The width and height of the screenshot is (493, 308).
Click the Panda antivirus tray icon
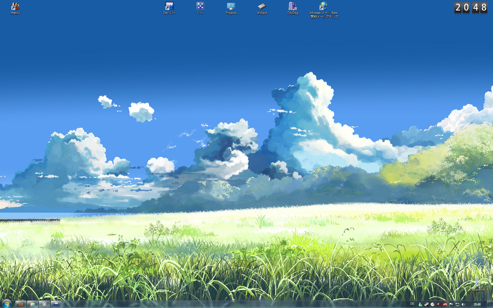pos(432,304)
